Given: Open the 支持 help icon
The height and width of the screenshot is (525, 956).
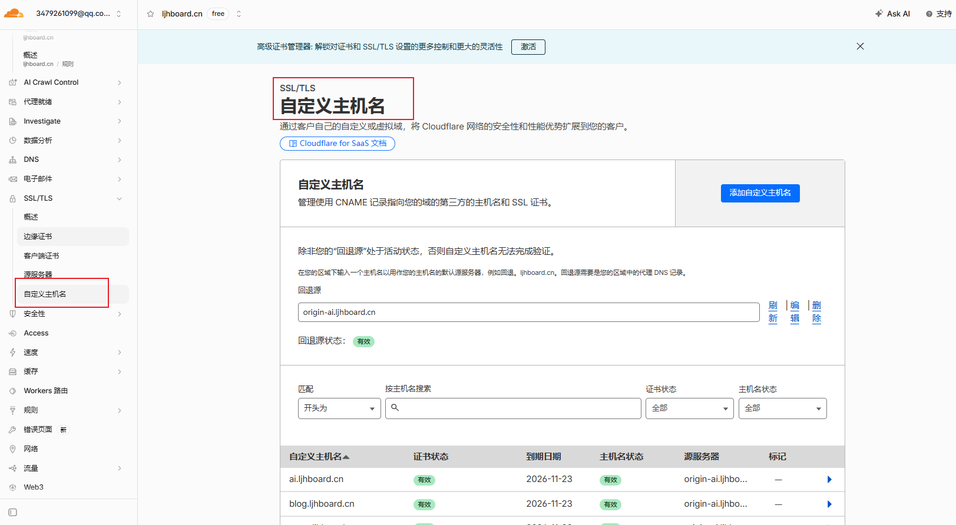Looking at the screenshot, I should tap(929, 14).
